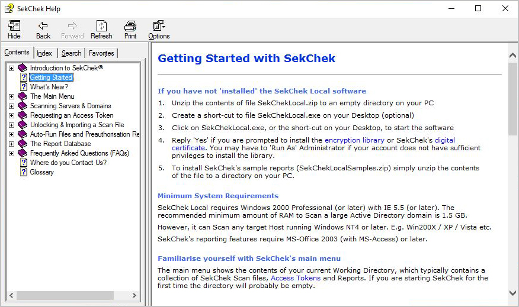The width and height of the screenshot is (519, 307).
Task: Open the encryption library link
Action: (354, 140)
